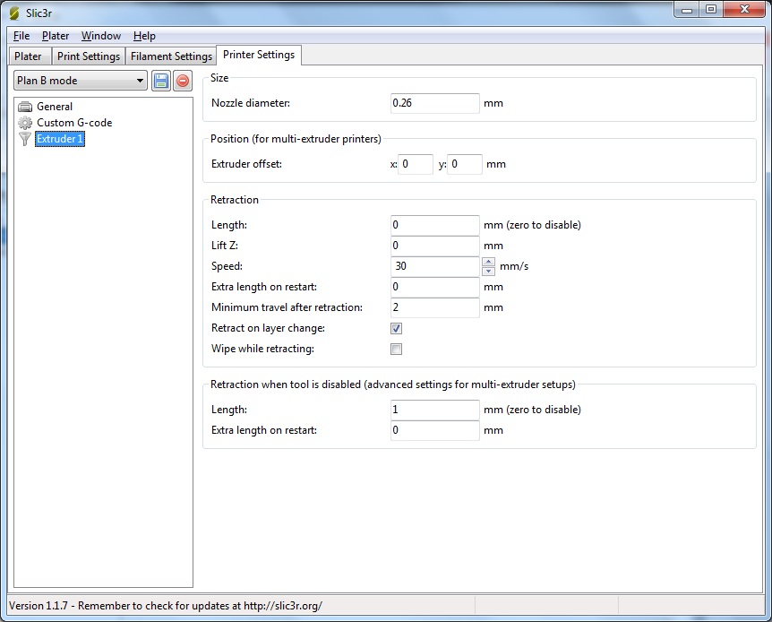Click the 'Wipe while retracting:' label
772x622 pixels.
tap(262, 349)
